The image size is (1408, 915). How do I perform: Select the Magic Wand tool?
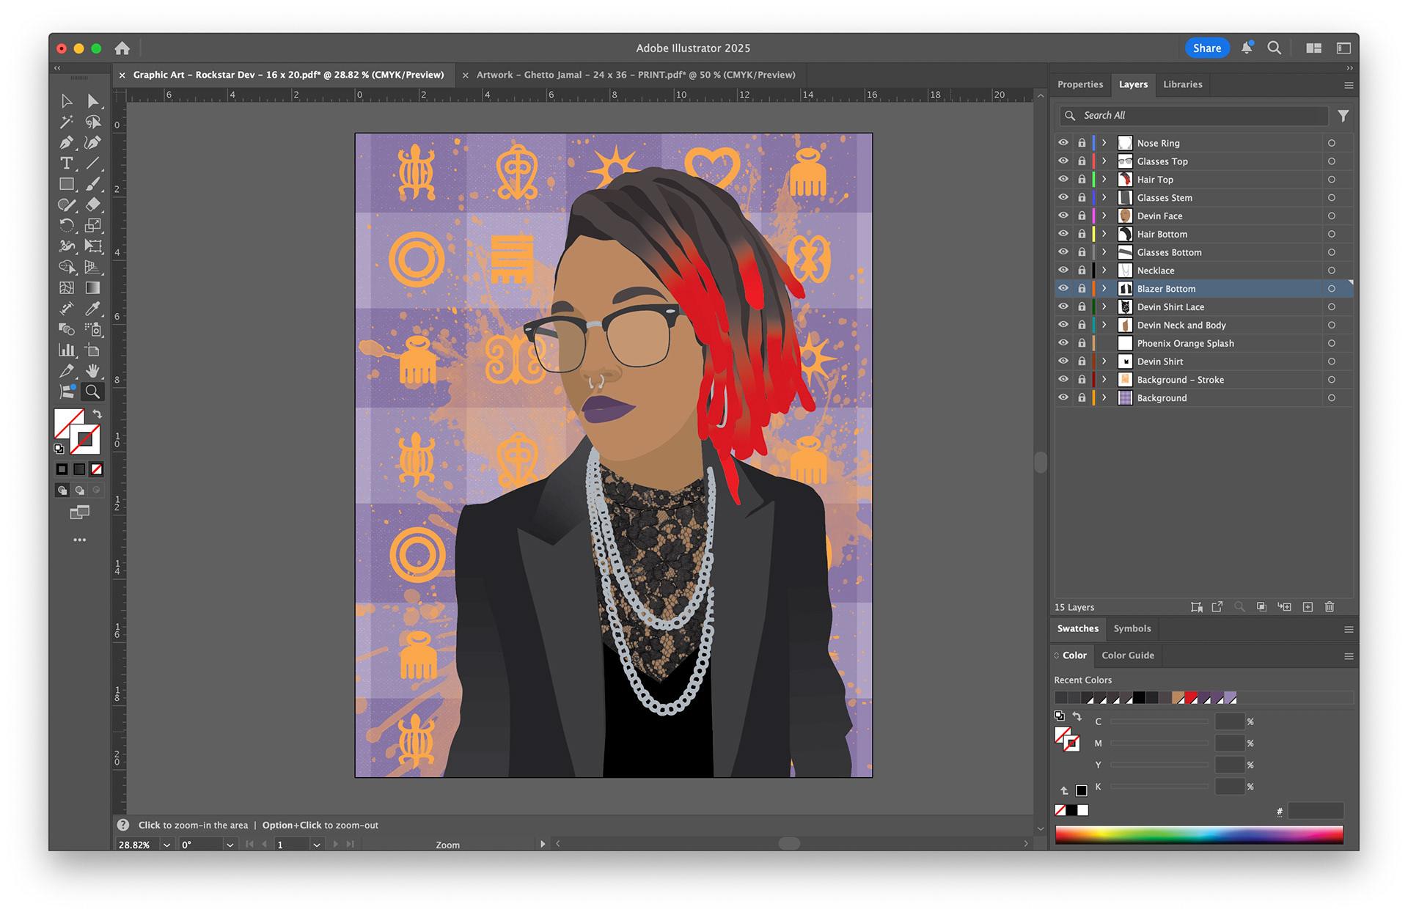pyautogui.click(x=67, y=122)
